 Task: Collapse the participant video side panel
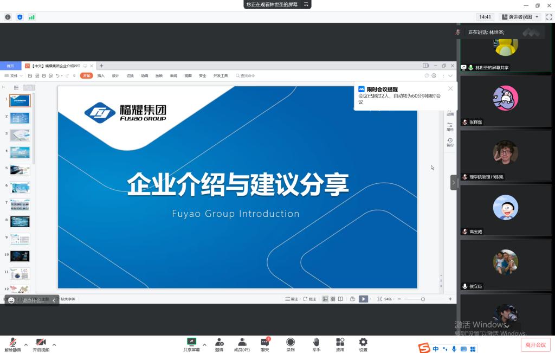tap(454, 182)
